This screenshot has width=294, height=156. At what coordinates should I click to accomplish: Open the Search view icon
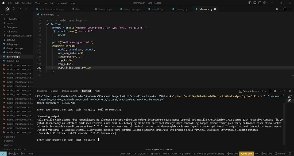[x=13, y=9]
